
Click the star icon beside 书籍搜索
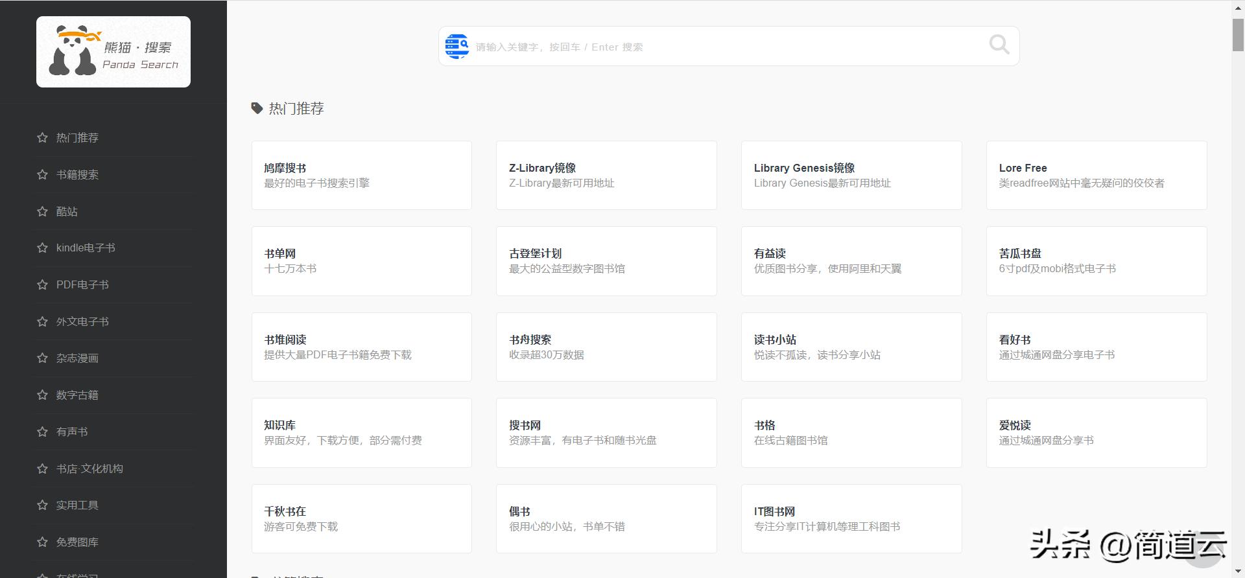tap(42, 174)
